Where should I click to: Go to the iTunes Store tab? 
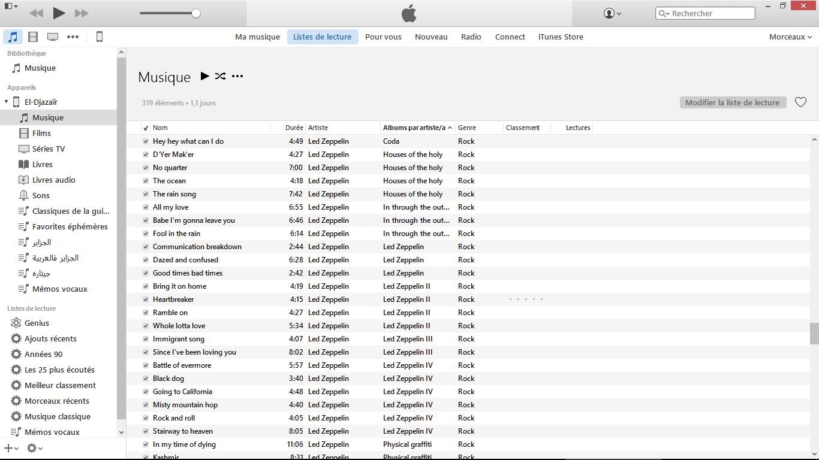click(560, 37)
